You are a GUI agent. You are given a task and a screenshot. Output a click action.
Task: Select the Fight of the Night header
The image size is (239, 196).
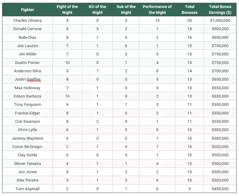pos(67,10)
